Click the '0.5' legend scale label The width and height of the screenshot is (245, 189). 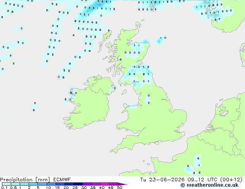[14, 187]
